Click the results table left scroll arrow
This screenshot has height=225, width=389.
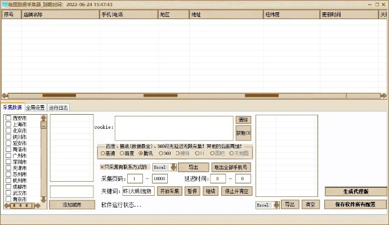5,95
